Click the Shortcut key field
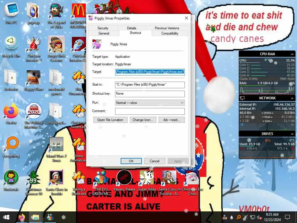297x223 pixels. click(x=150, y=94)
